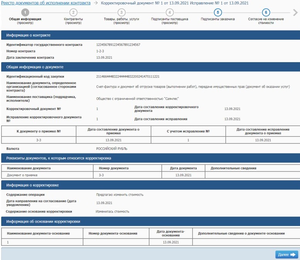
Task: Click Дата составления документа о приемке header
Action: [x=114, y=131]
